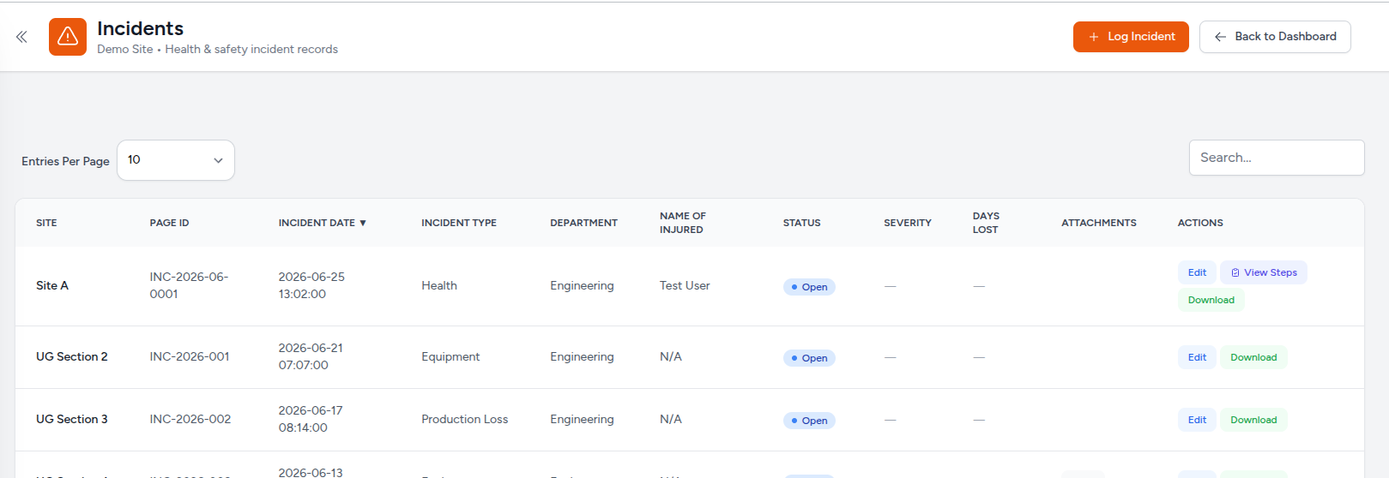Edit the Site A incident
The height and width of the screenshot is (478, 1389).
[1197, 272]
